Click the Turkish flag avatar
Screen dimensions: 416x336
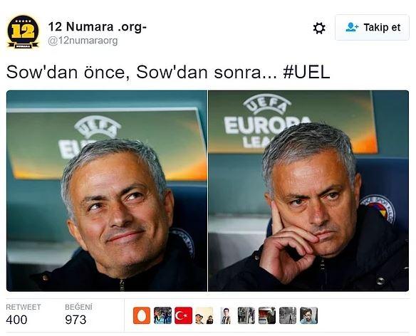point(183,315)
